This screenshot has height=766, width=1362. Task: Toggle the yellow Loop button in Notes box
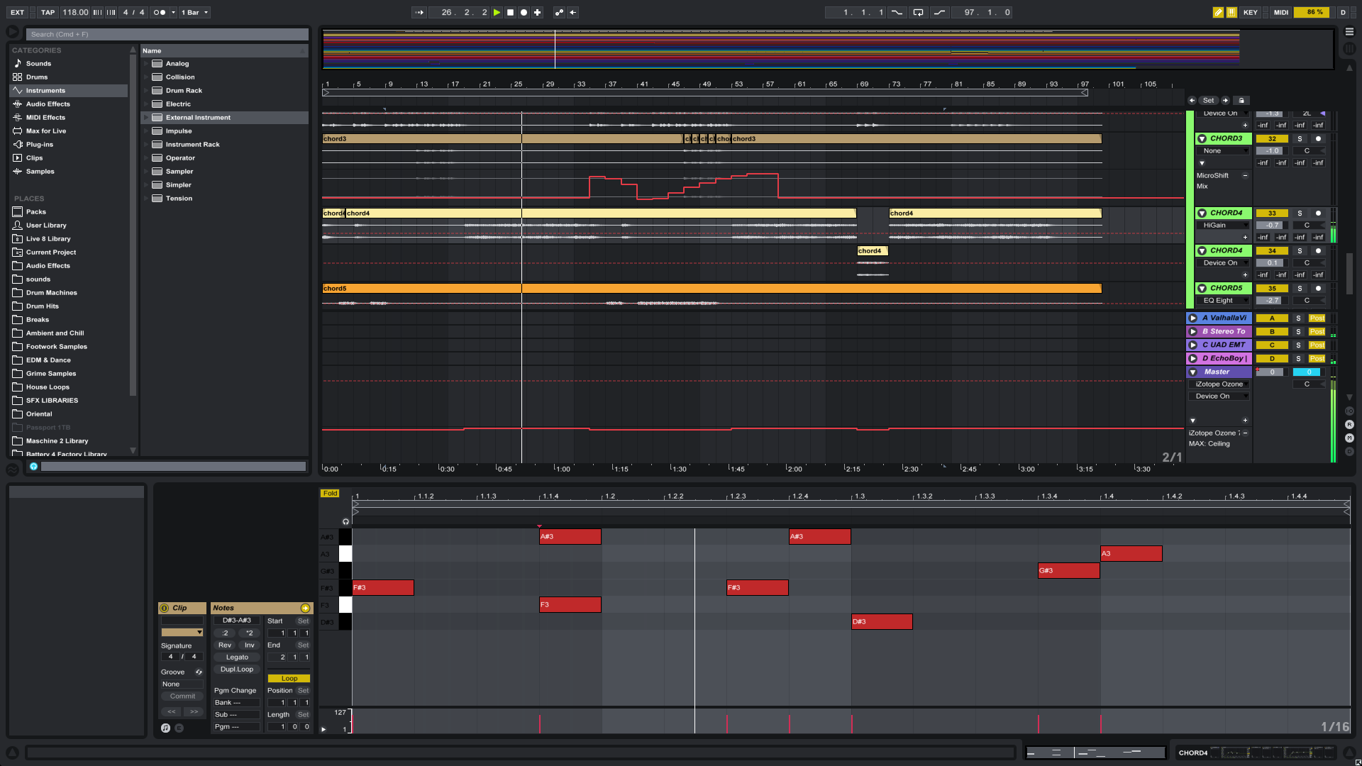(289, 678)
